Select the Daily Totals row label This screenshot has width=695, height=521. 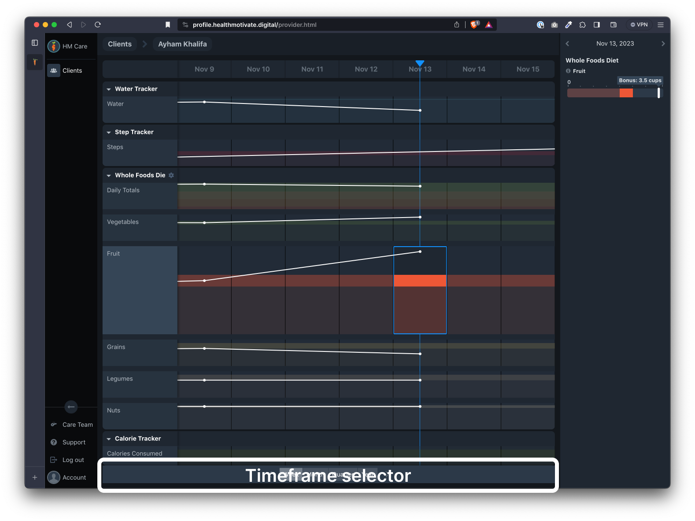click(123, 190)
